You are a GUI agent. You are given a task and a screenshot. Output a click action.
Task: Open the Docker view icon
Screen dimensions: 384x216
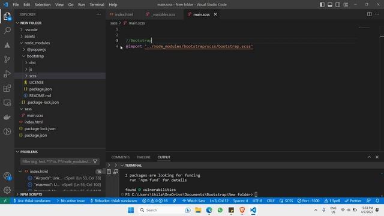[7, 117]
